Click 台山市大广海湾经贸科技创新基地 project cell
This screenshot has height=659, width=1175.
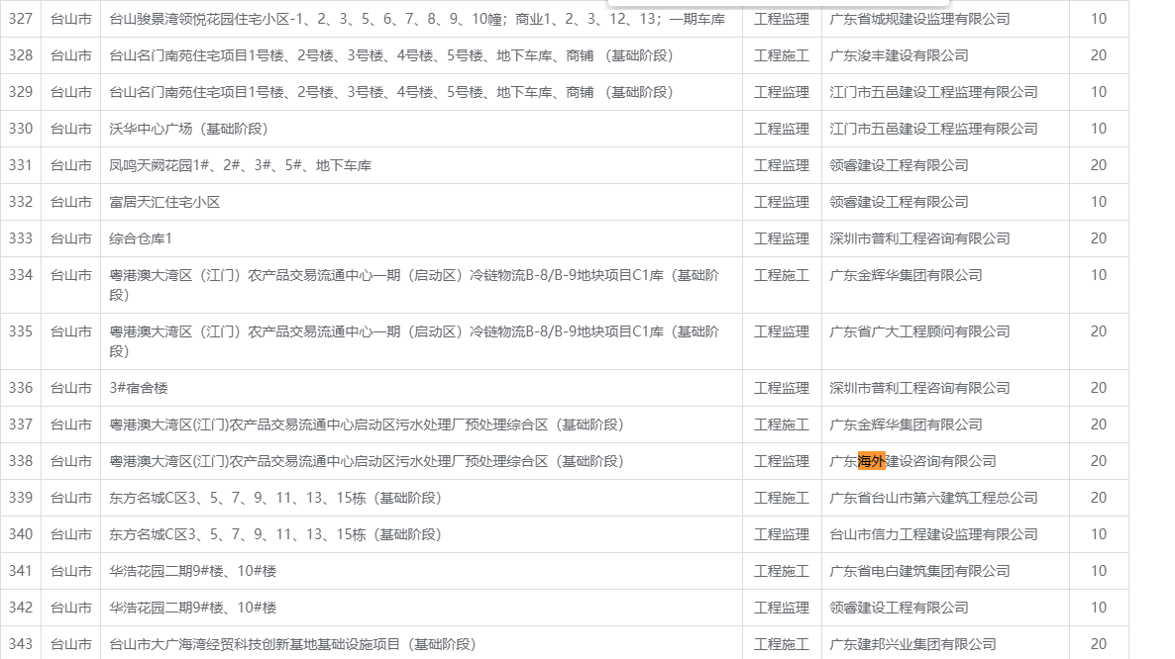292,644
